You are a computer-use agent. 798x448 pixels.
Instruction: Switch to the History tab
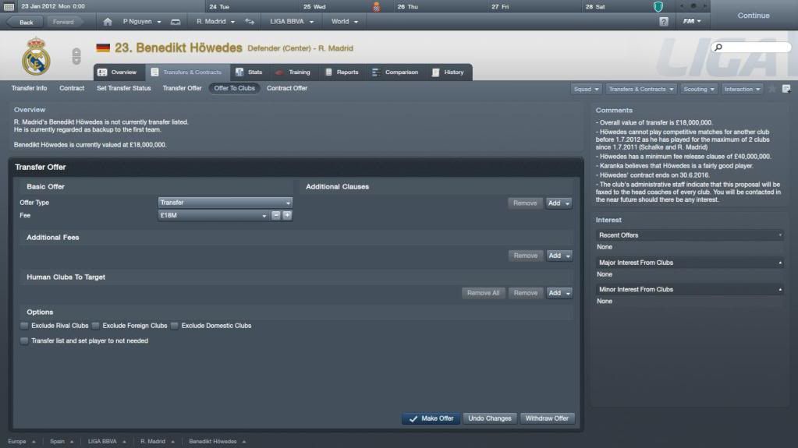449,72
